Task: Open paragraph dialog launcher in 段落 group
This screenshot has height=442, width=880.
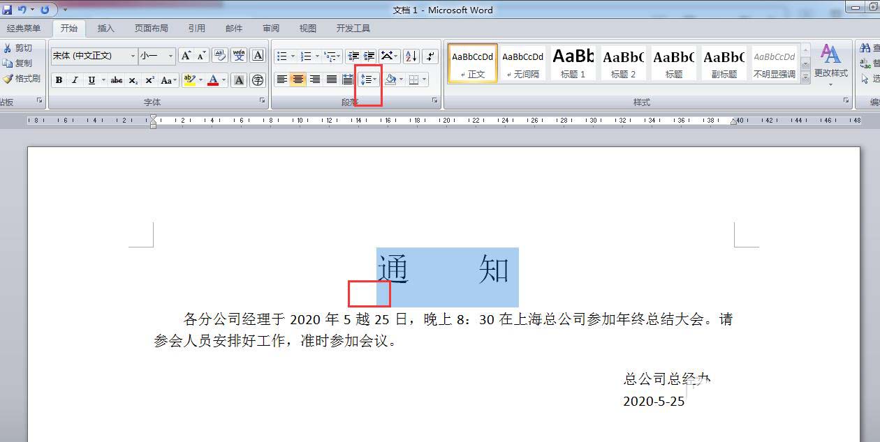Action: pos(435,101)
